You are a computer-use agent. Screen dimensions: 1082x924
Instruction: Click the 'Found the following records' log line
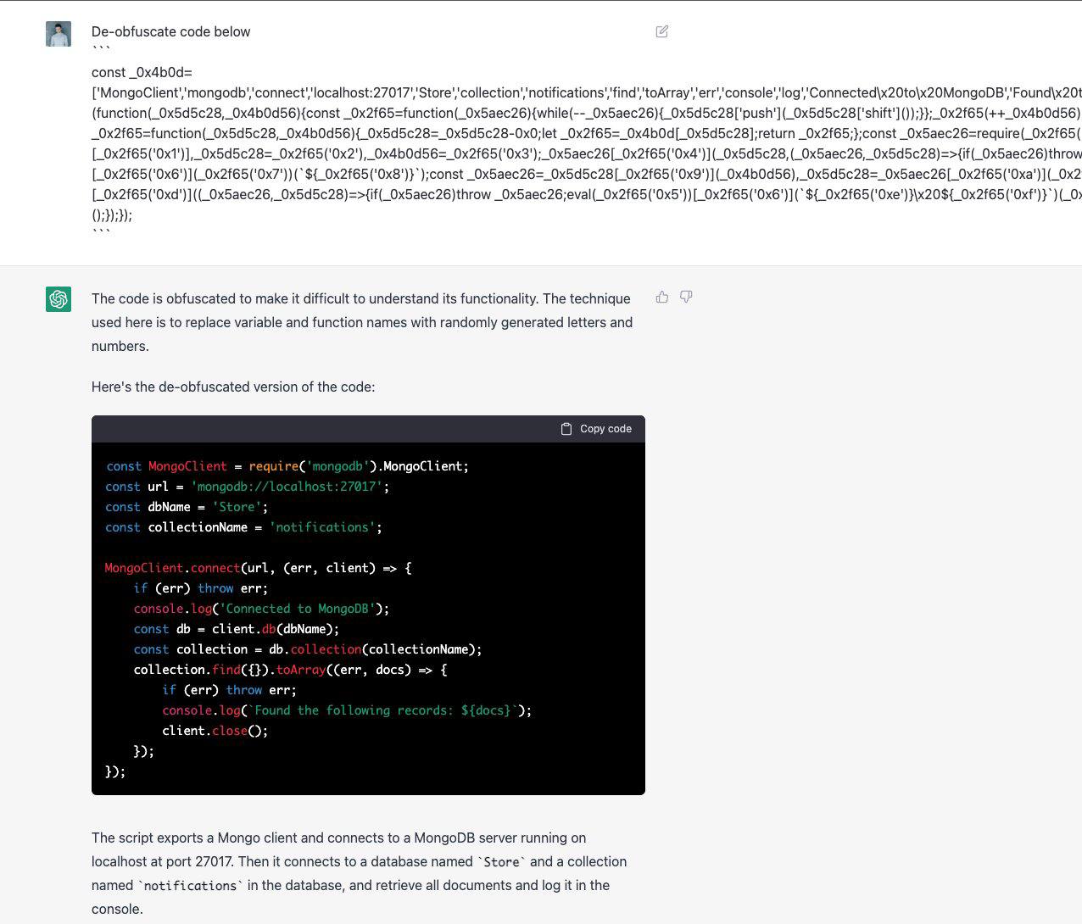pos(347,710)
